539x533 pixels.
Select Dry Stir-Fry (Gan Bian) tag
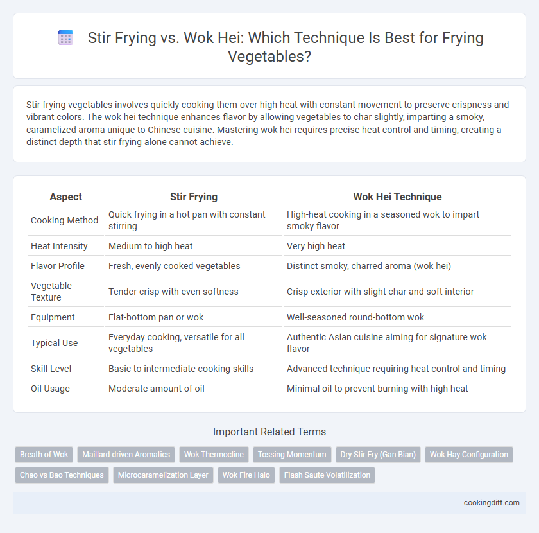point(378,455)
